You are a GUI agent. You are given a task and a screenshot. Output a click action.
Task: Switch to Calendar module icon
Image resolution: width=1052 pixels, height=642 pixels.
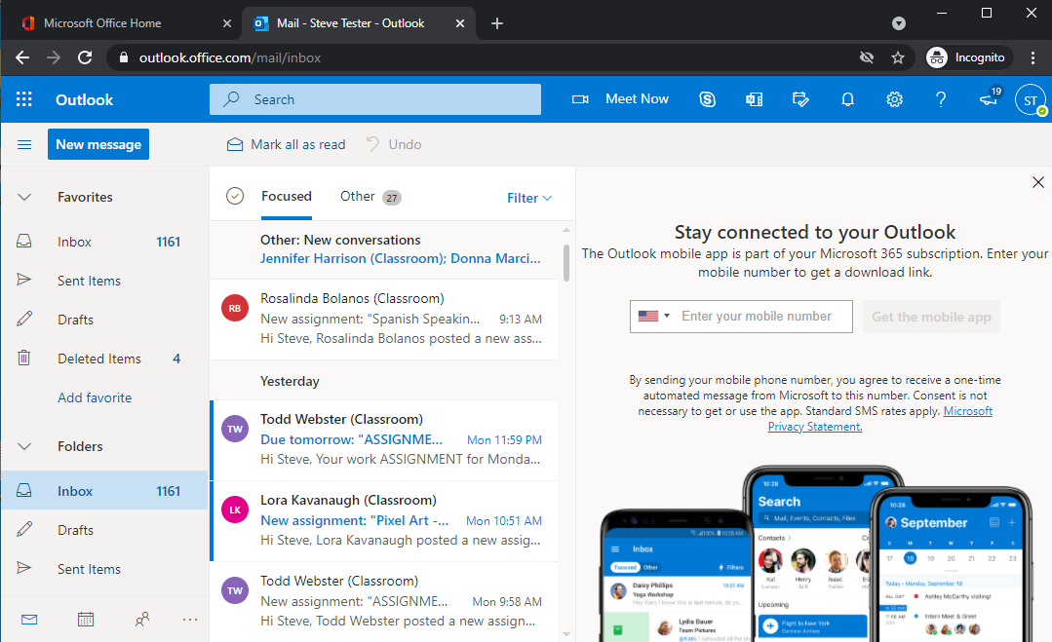click(86, 620)
